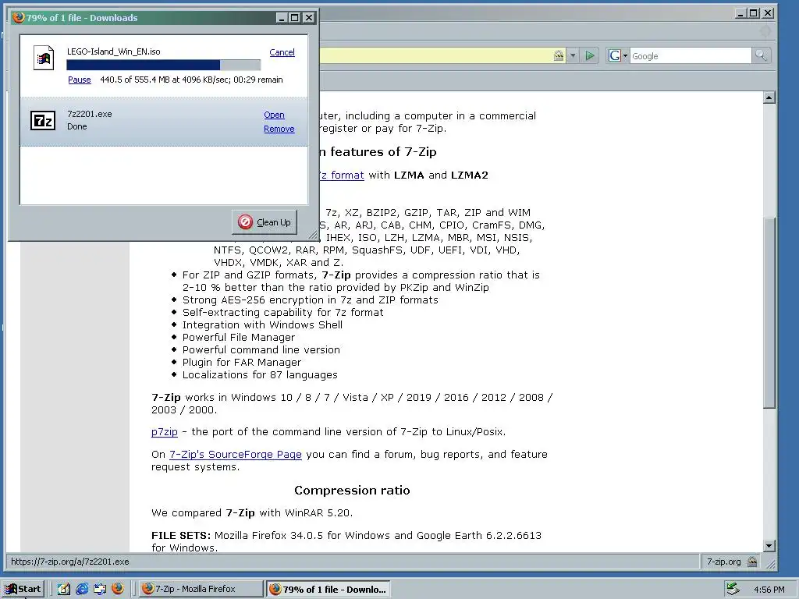The width and height of the screenshot is (799, 599).
Task: Click the LEGO-Island ISO file icon
Action: 44,58
